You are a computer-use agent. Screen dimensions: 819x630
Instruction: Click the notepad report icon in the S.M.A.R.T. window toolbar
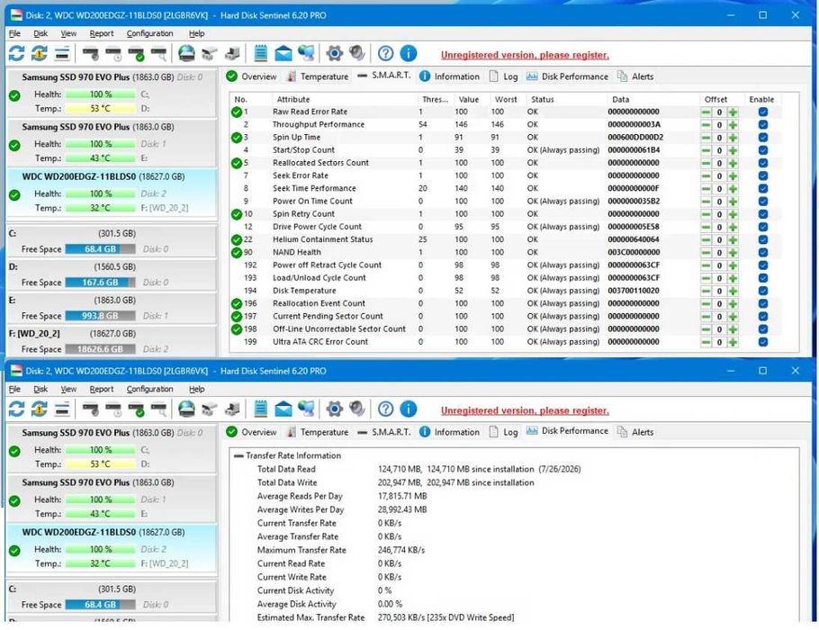pyautogui.click(x=260, y=53)
